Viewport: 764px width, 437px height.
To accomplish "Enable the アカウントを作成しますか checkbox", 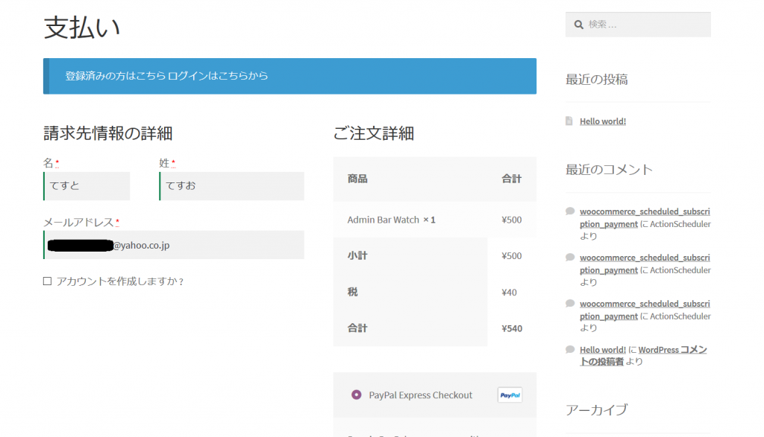I will point(47,281).
